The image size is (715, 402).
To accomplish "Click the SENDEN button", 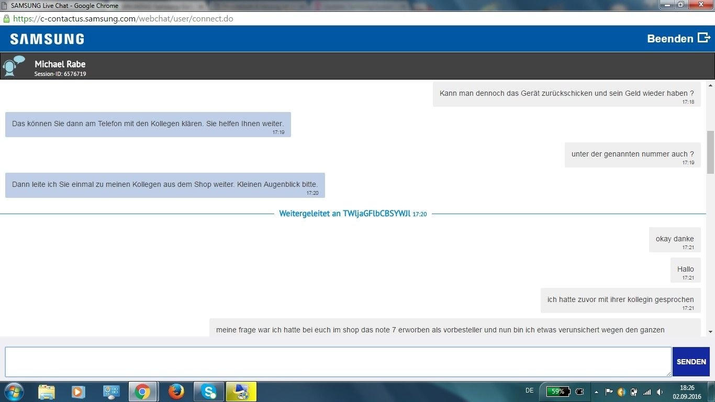I will pyautogui.click(x=691, y=362).
